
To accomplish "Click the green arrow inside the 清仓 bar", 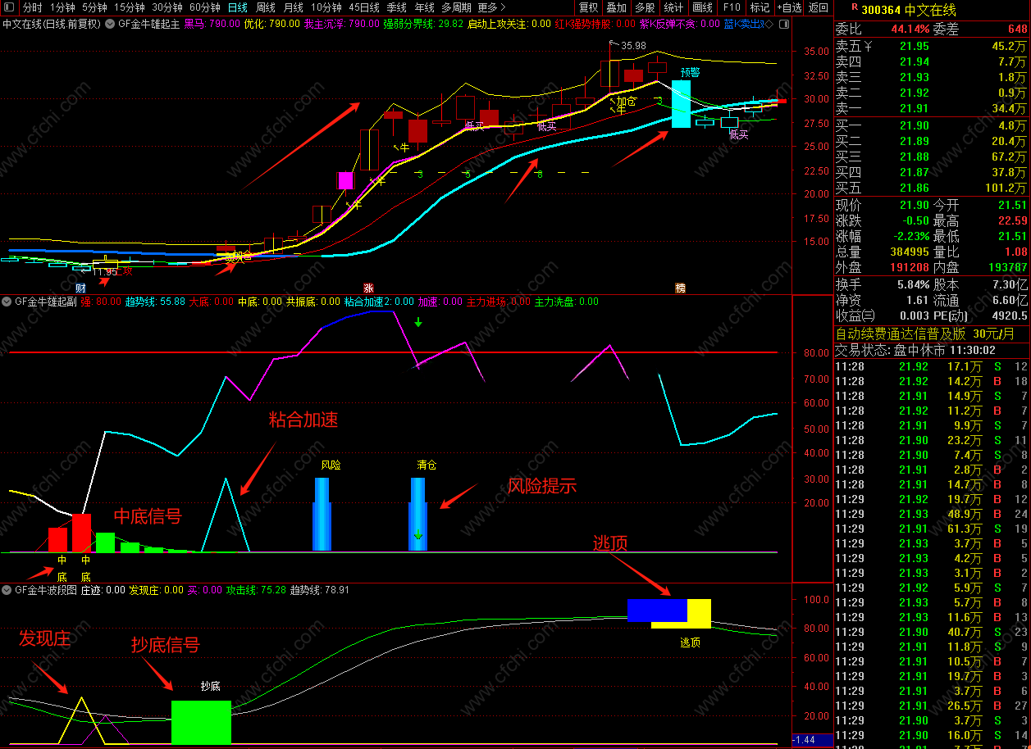I will pyautogui.click(x=418, y=534).
